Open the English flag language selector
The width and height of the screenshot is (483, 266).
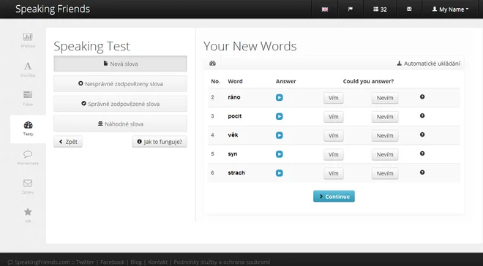coord(325,9)
